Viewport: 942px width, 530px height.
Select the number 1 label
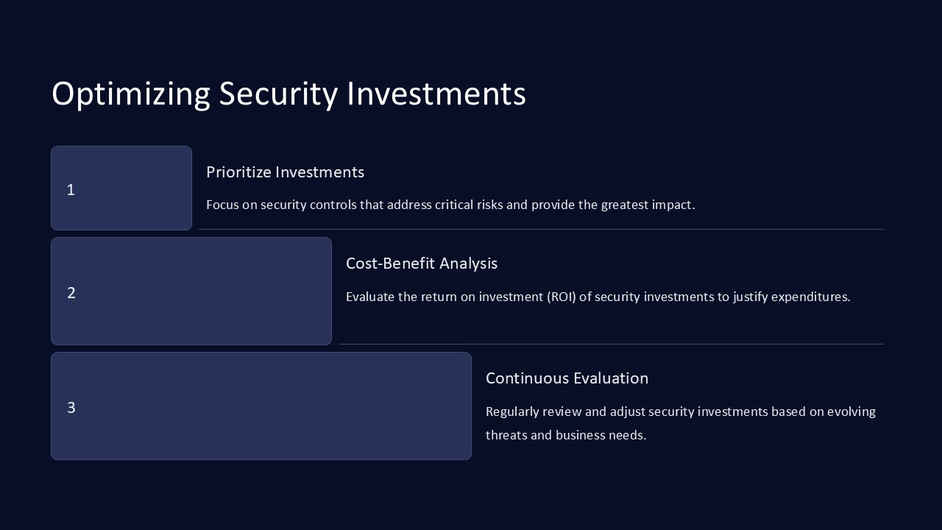tap(71, 190)
